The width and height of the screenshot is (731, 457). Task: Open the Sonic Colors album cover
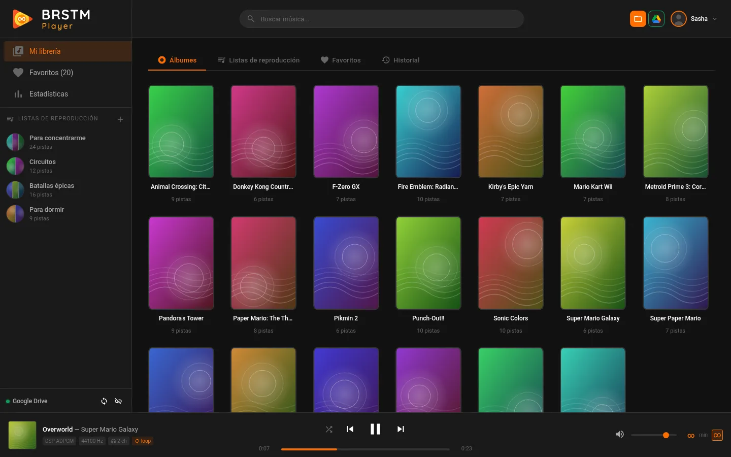[511, 263]
